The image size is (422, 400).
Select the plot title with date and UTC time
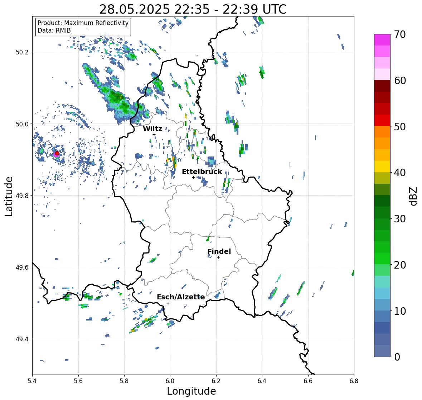click(x=193, y=9)
